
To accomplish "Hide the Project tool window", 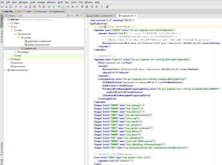I will coord(82,16).
